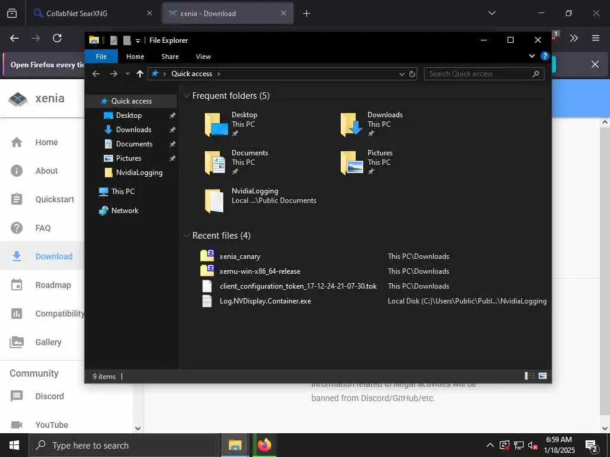610x457 pixels.
Task: Open the File ribbon tab
Action: (x=101, y=57)
